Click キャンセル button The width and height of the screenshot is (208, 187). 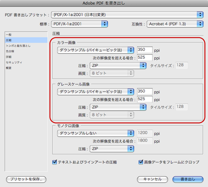click(x=153, y=179)
